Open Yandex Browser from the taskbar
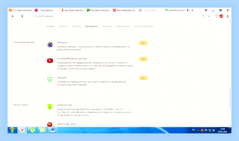This screenshot has width=239, height=141. click(x=22, y=130)
